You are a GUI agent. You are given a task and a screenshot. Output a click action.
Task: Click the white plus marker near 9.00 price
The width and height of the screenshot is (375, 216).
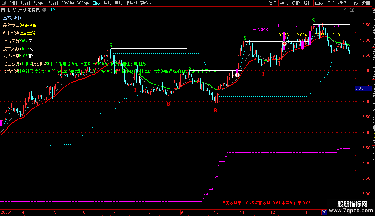pyautogui.click(x=237, y=75)
